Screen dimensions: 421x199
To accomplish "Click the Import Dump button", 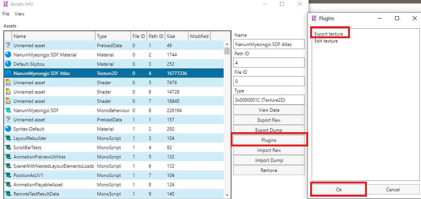I will click(x=269, y=160).
